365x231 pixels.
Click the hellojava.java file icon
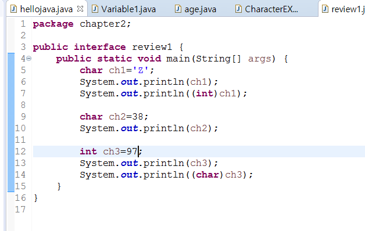point(14,9)
